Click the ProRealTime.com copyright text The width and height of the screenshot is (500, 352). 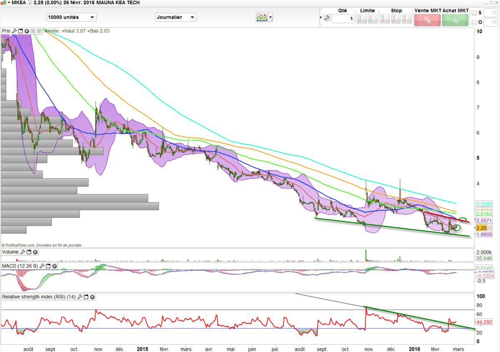coord(18,245)
